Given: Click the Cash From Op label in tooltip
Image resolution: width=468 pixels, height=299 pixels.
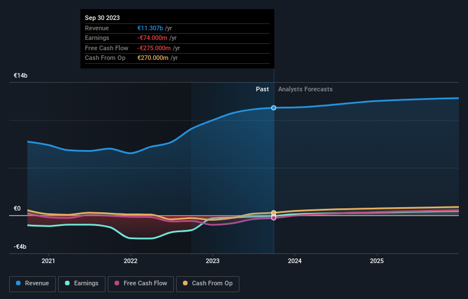Looking at the screenshot, I should 105,58.
